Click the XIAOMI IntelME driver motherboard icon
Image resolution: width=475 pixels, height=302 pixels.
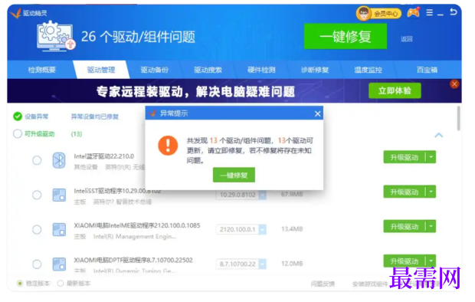coord(59,229)
